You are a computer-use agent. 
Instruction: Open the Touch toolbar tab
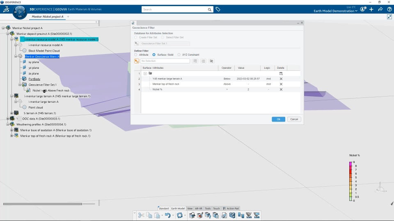(216, 208)
